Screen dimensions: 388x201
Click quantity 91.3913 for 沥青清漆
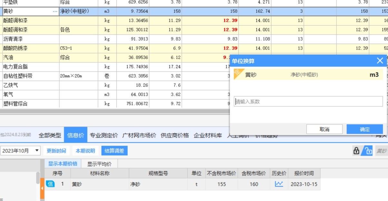133,39
